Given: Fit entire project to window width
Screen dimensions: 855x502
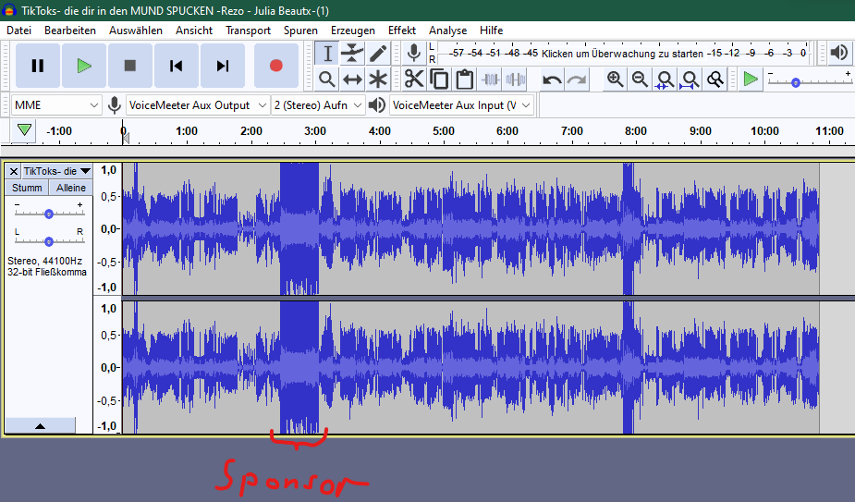Looking at the screenshot, I should (x=690, y=80).
